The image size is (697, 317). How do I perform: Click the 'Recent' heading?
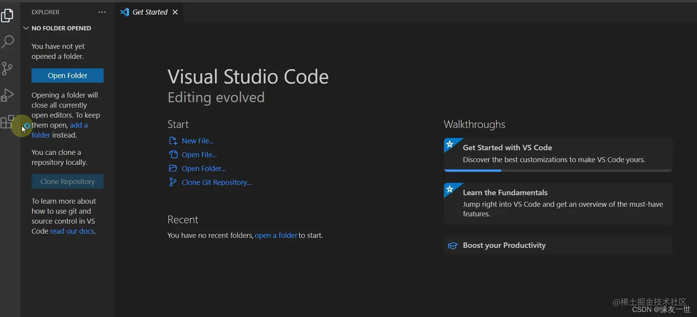click(x=183, y=219)
